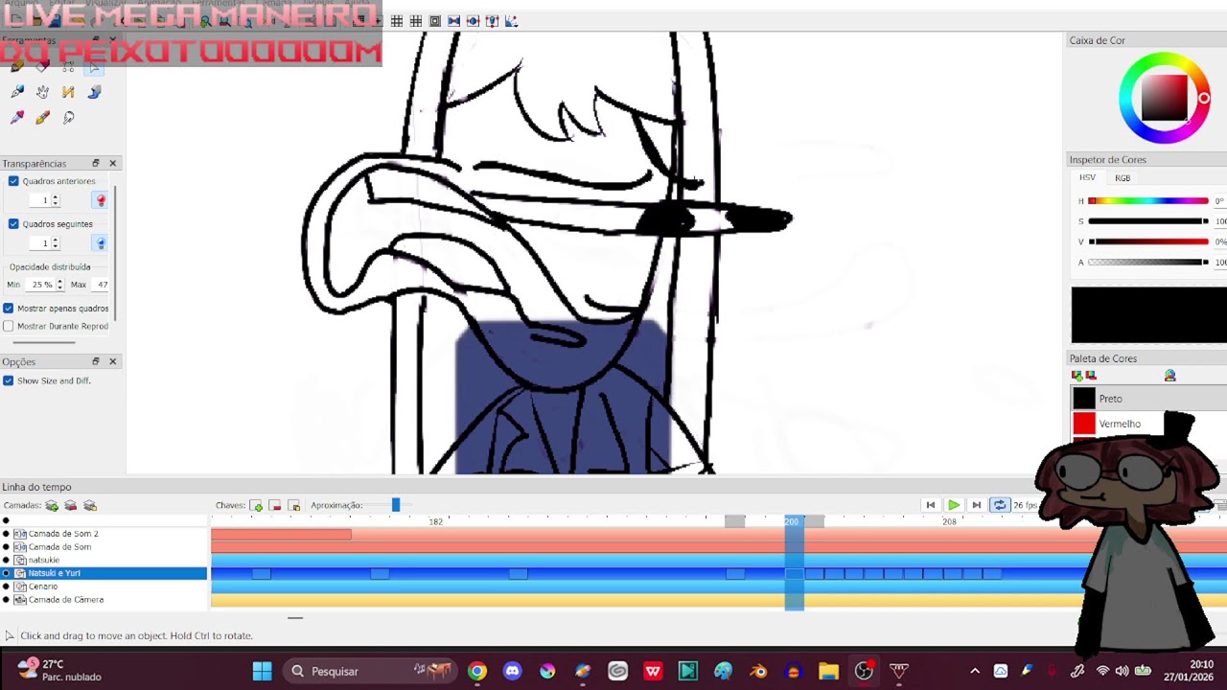This screenshot has height=690, width=1227.
Task: Toggle all layers visibility dot
Action: (6, 520)
